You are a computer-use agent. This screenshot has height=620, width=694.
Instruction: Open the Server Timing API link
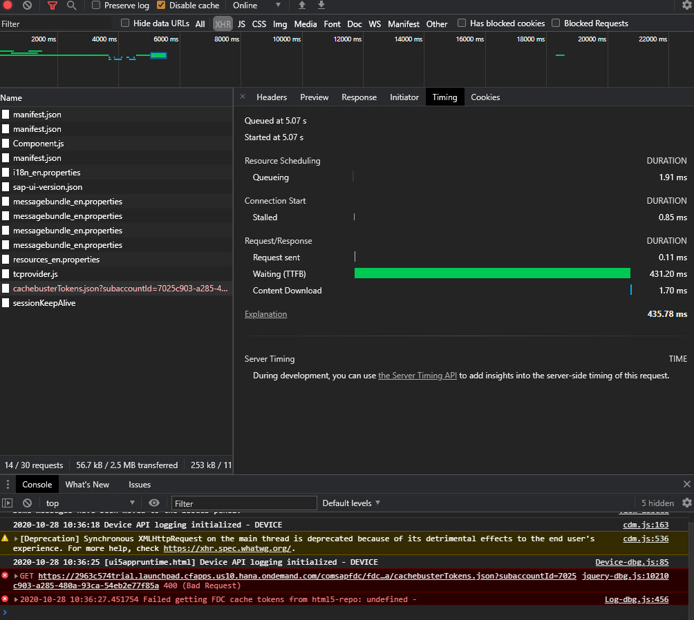[417, 375]
